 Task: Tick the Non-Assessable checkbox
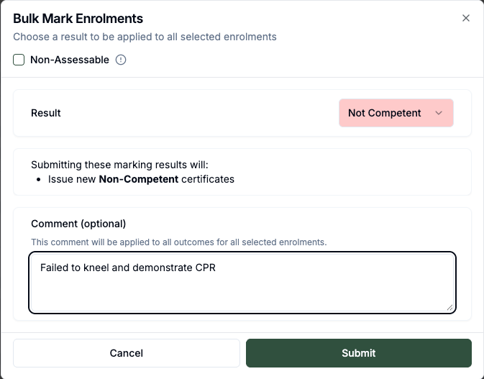19,60
